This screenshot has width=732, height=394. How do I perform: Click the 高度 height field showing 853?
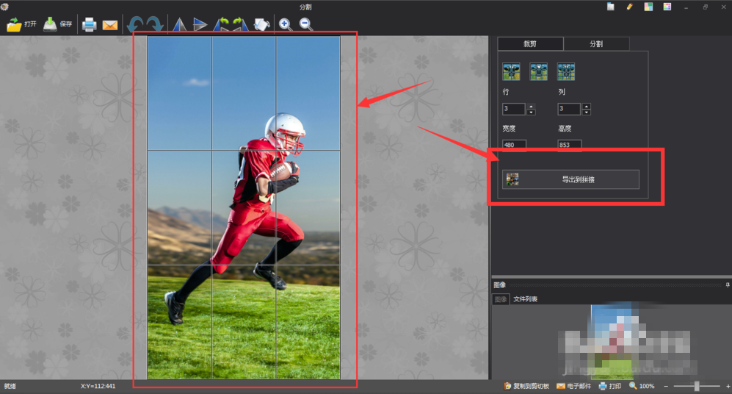570,145
